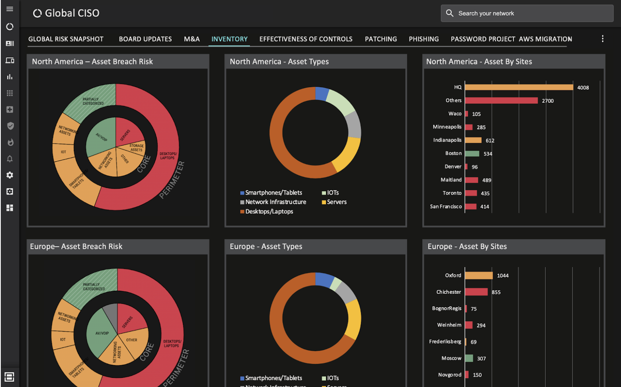The width and height of the screenshot is (621, 387).
Task: Toggle the IOTs legend entry in North America Asset Types
Action: point(330,192)
